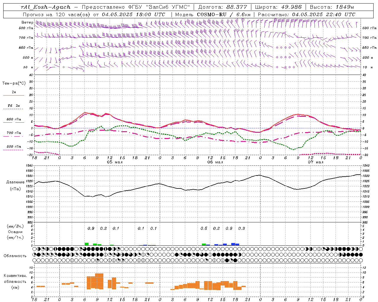Click the Конвективн. label of the convective cloud panel
The width and height of the screenshot is (378, 302).
click(15, 276)
